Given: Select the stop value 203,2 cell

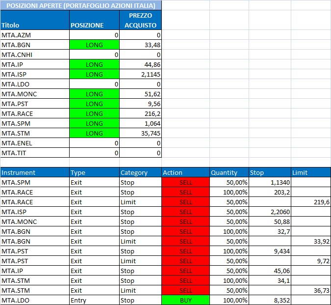Looking at the screenshot, I should [270, 192].
